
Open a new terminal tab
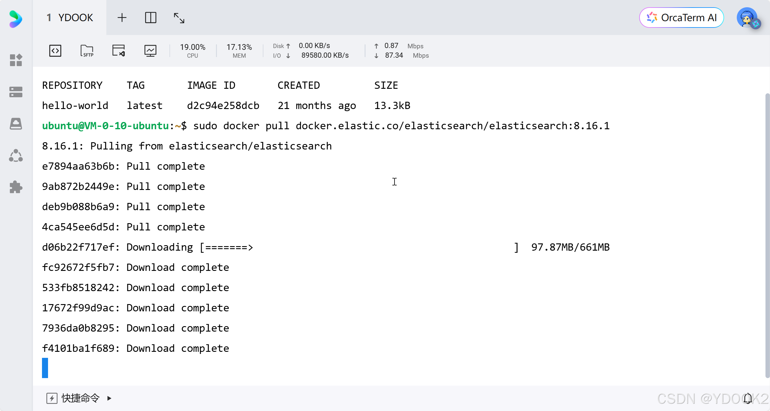[122, 18]
